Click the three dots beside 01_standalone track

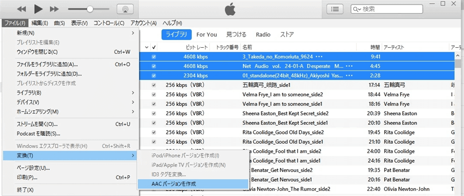355,76
